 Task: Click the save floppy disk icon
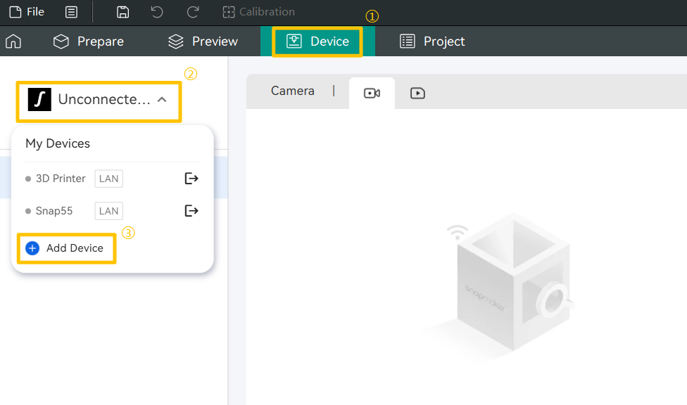coord(122,12)
